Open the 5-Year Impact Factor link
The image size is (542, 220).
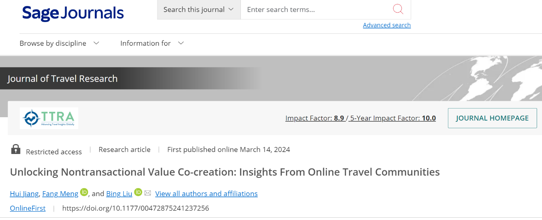(x=393, y=118)
